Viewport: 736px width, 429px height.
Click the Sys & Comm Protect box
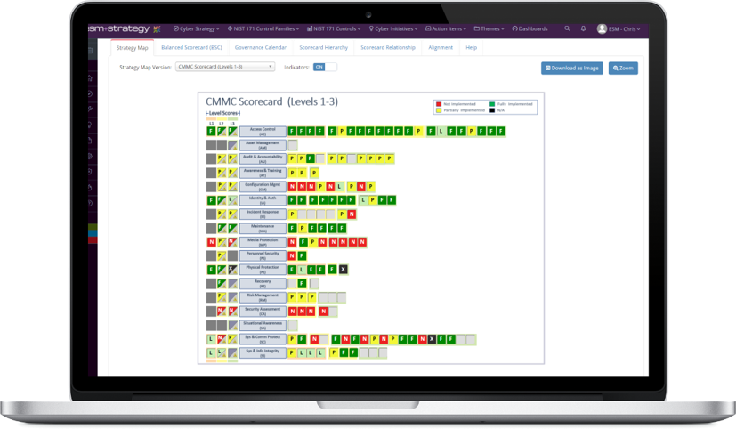[263, 339]
